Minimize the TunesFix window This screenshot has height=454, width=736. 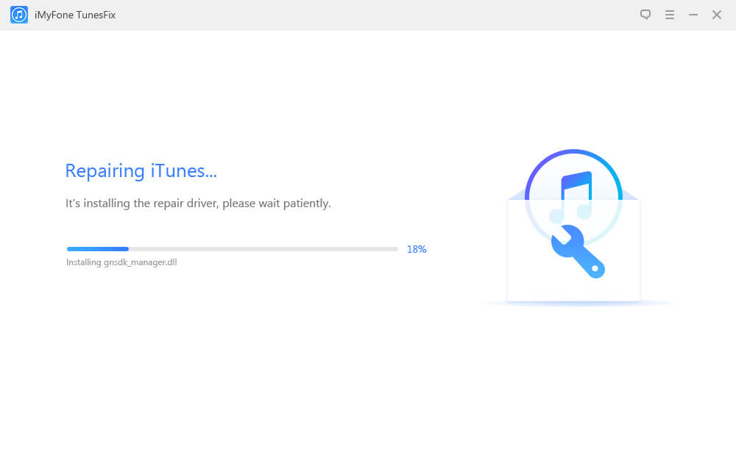tap(693, 15)
